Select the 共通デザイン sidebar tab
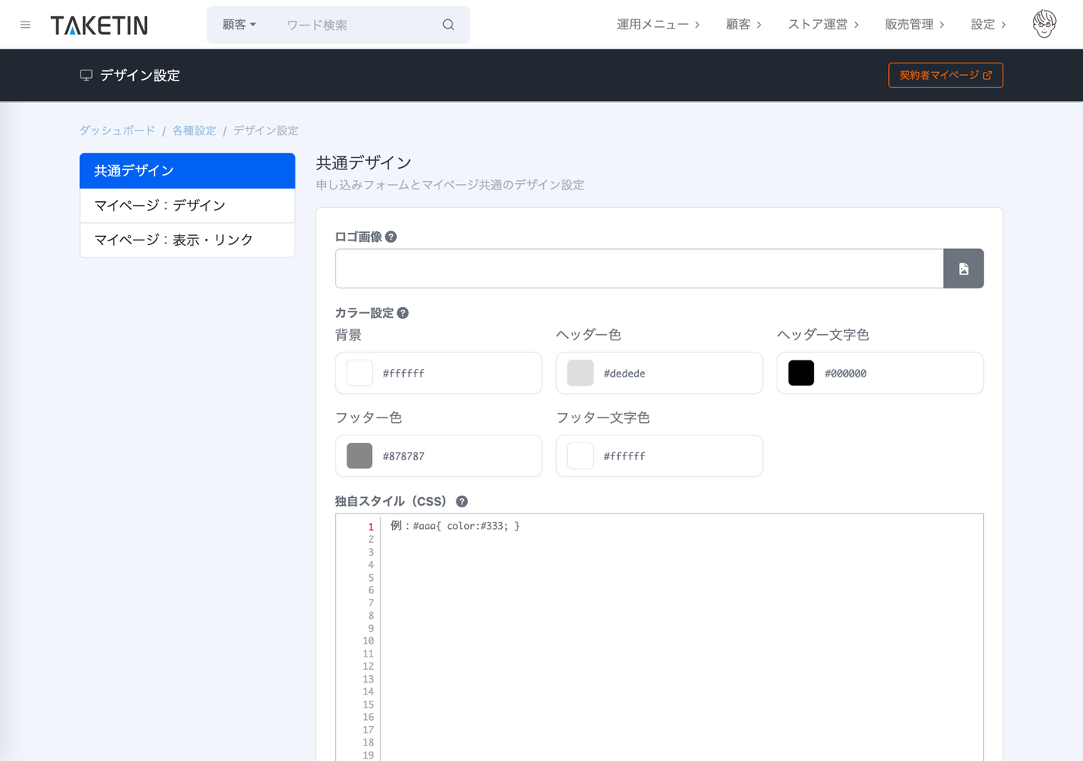 click(187, 171)
